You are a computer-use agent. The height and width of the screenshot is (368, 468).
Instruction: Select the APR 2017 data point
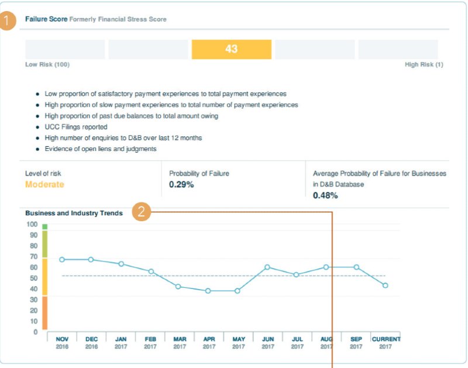tap(209, 291)
